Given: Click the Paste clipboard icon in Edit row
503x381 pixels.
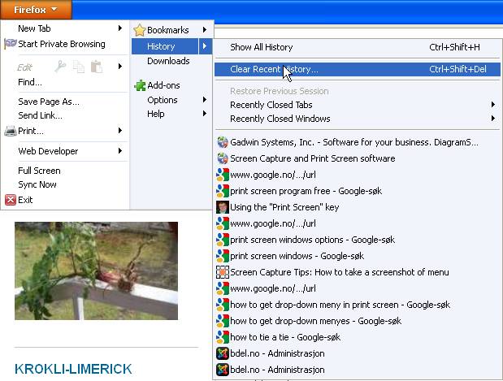Looking at the screenshot, I should (x=97, y=67).
